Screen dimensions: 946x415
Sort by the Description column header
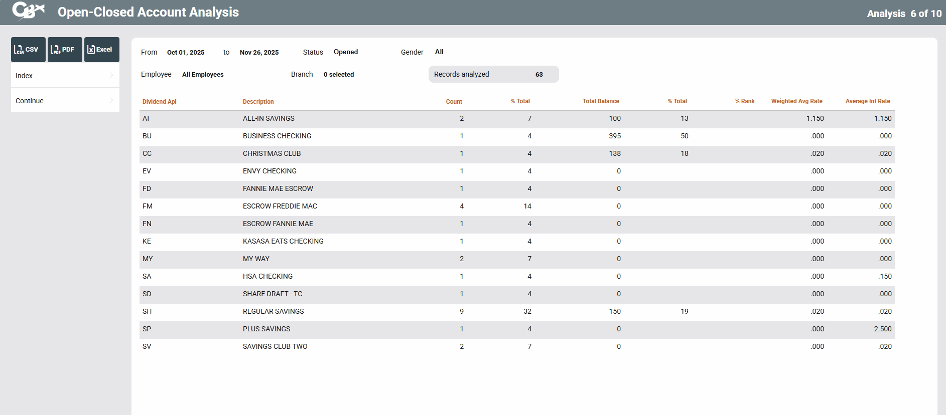[258, 102]
